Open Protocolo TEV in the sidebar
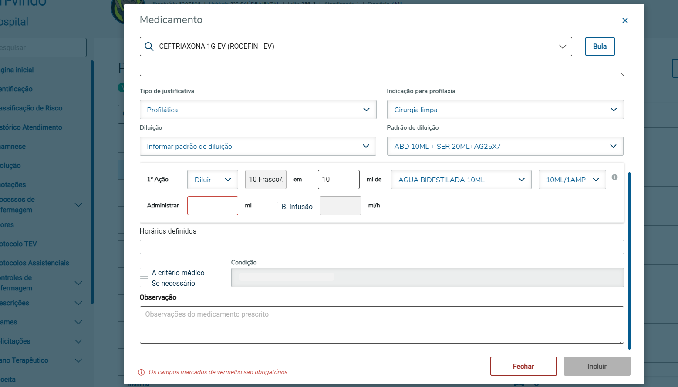This screenshot has width=678, height=387. tap(18, 244)
